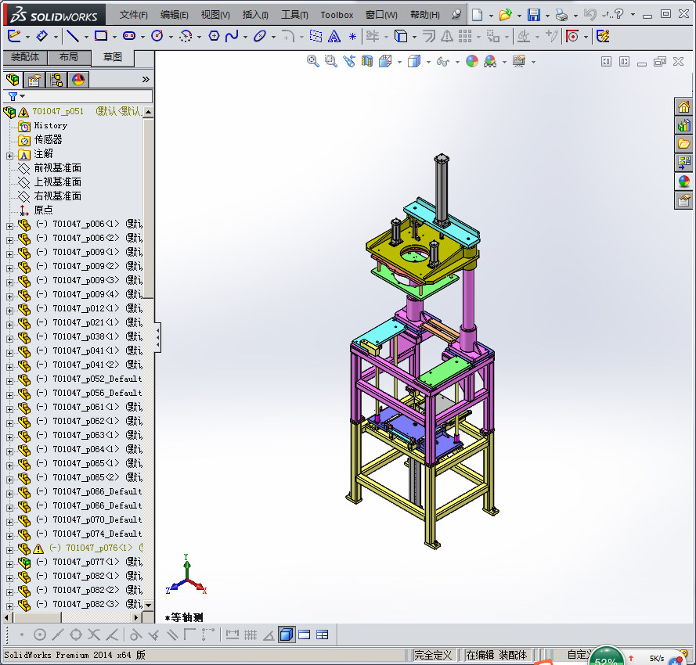Toggle shaded cube view at bottom toolbar
Image resolution: width=696 pixels, height=665 pixels.
[x=287, y=634]
